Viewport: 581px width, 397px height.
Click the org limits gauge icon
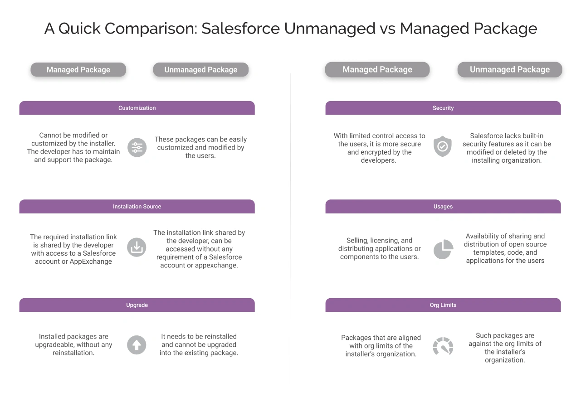pyautogui.click(x=443, y=346)
